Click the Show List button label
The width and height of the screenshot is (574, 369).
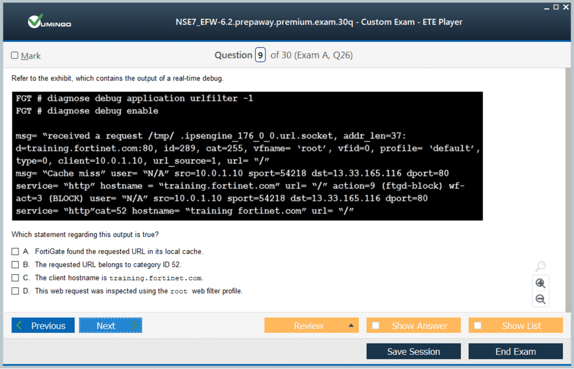pyautogui.click(x=521, y=326)
